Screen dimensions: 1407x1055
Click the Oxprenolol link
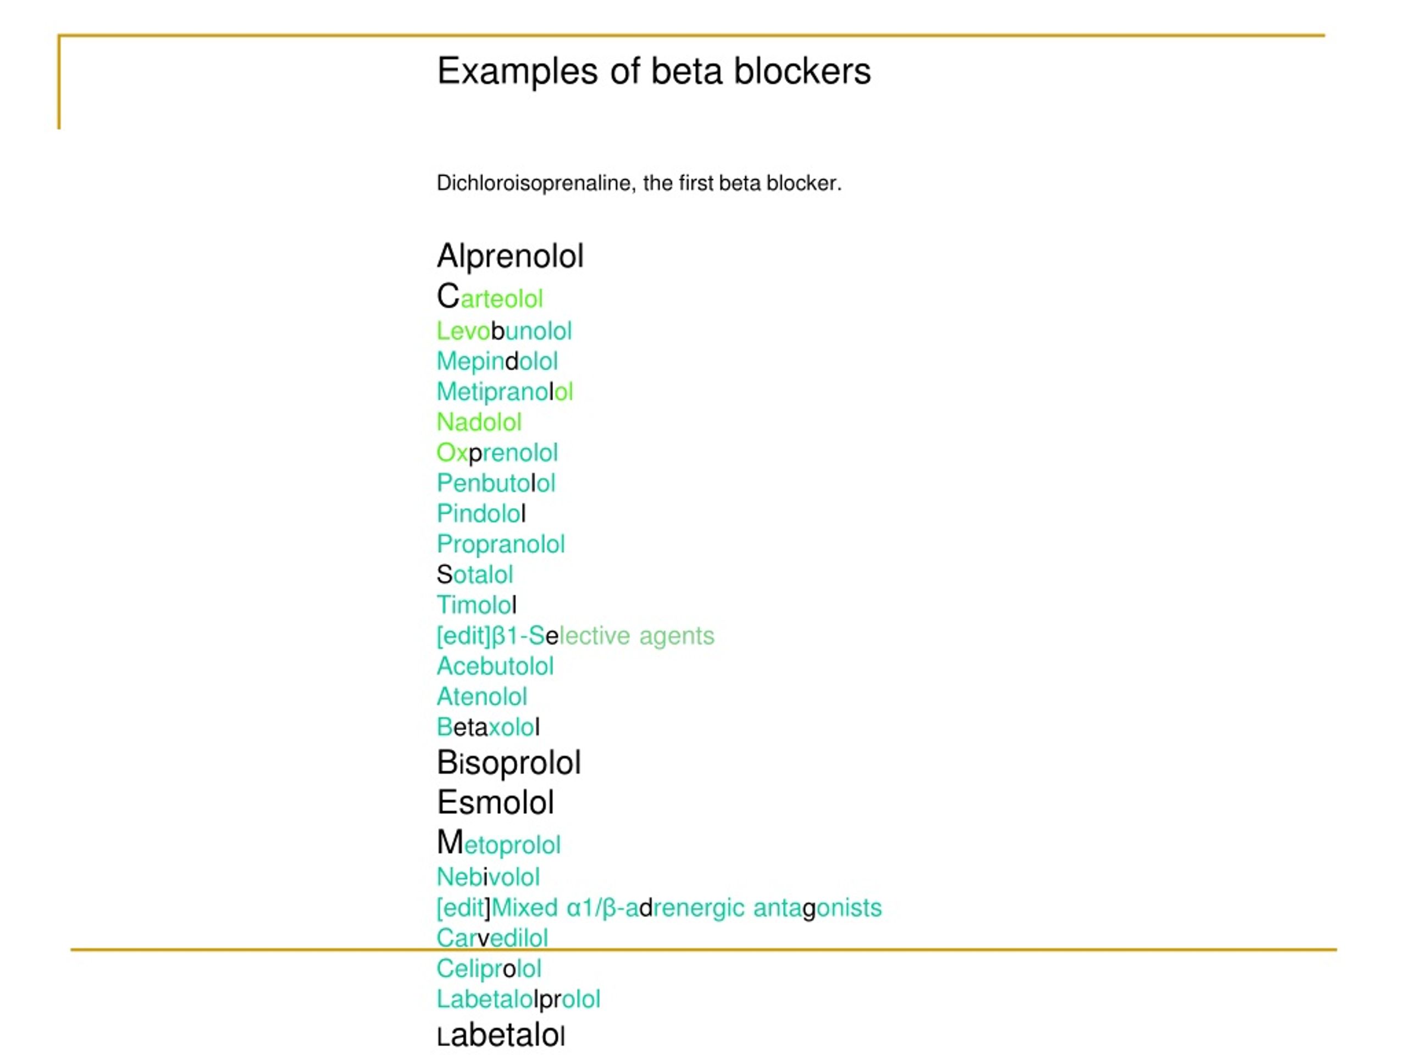tap(497, 453)
